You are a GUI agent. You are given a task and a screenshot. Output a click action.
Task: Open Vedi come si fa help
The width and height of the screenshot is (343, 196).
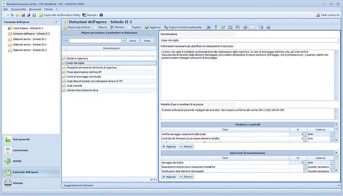click(x=328, y=15)
